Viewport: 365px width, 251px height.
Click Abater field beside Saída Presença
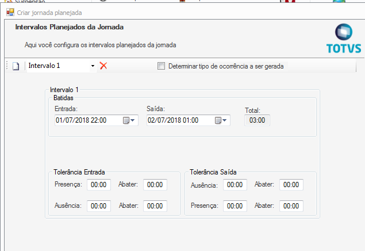[x=291, y=206]
